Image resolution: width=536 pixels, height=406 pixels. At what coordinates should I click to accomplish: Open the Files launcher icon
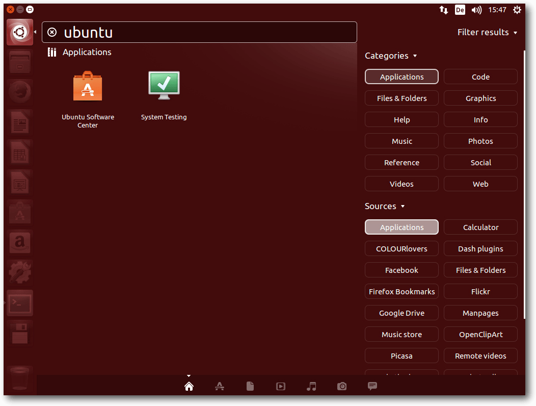[x=20, y=62]
